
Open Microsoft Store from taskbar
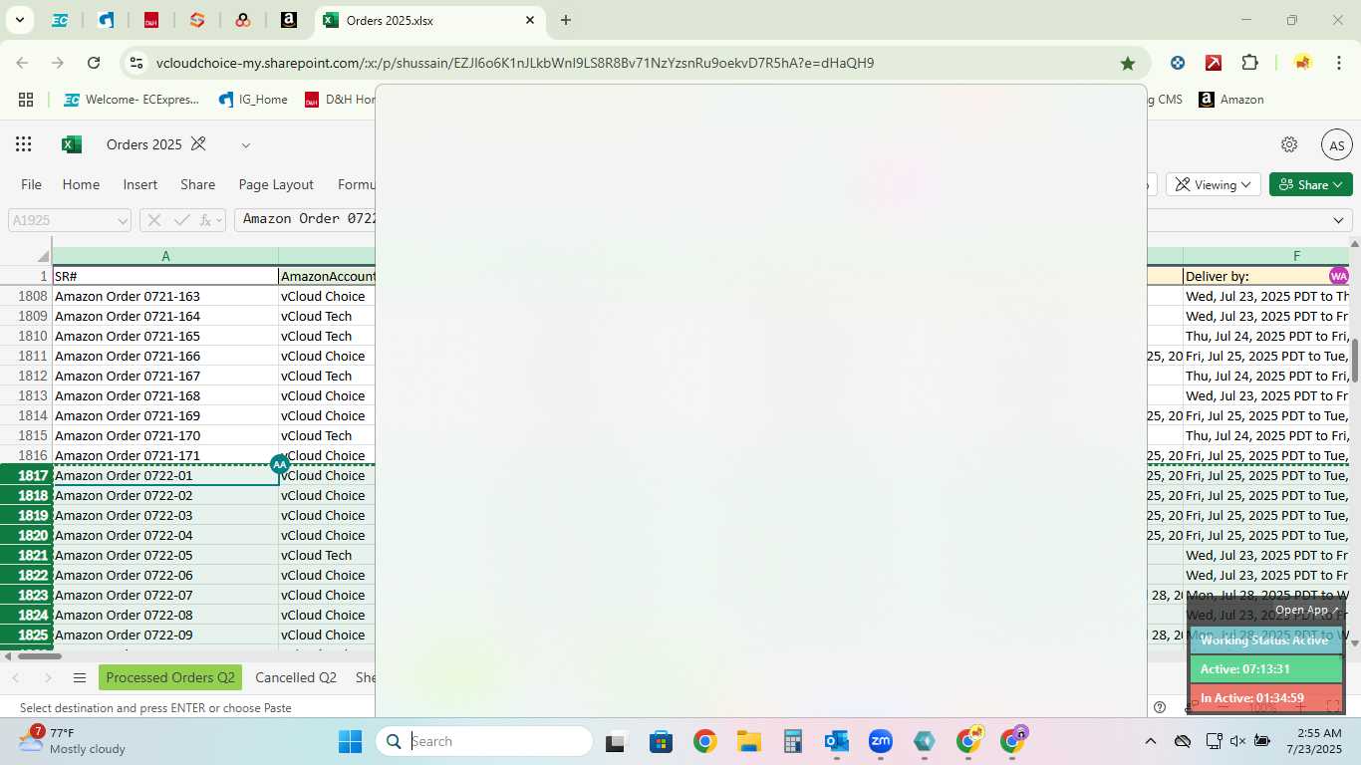click(661, 741)
